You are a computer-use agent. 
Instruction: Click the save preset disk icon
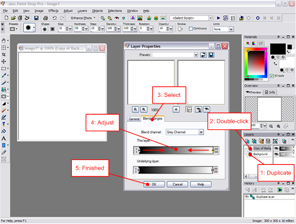coord(211,55)
